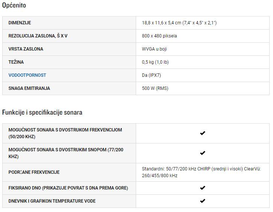Select the Da (IPX7) waterproof value
The image size is (273, 212).
152,75
